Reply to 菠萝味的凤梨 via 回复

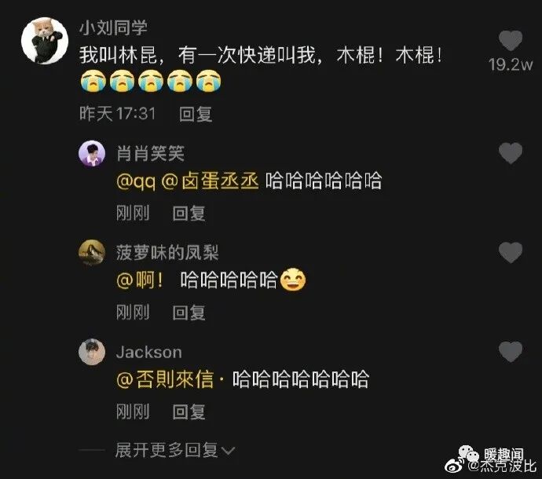pos(189,312)
